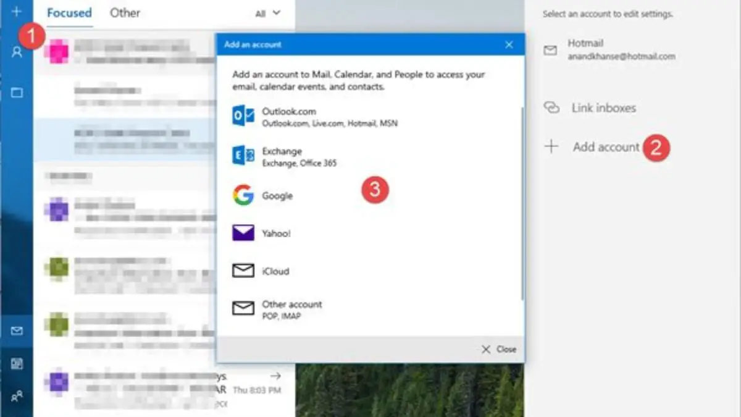Select the Focused inbox tab
The width and height of the screenshot is (741, 417).
coord(69,12)
